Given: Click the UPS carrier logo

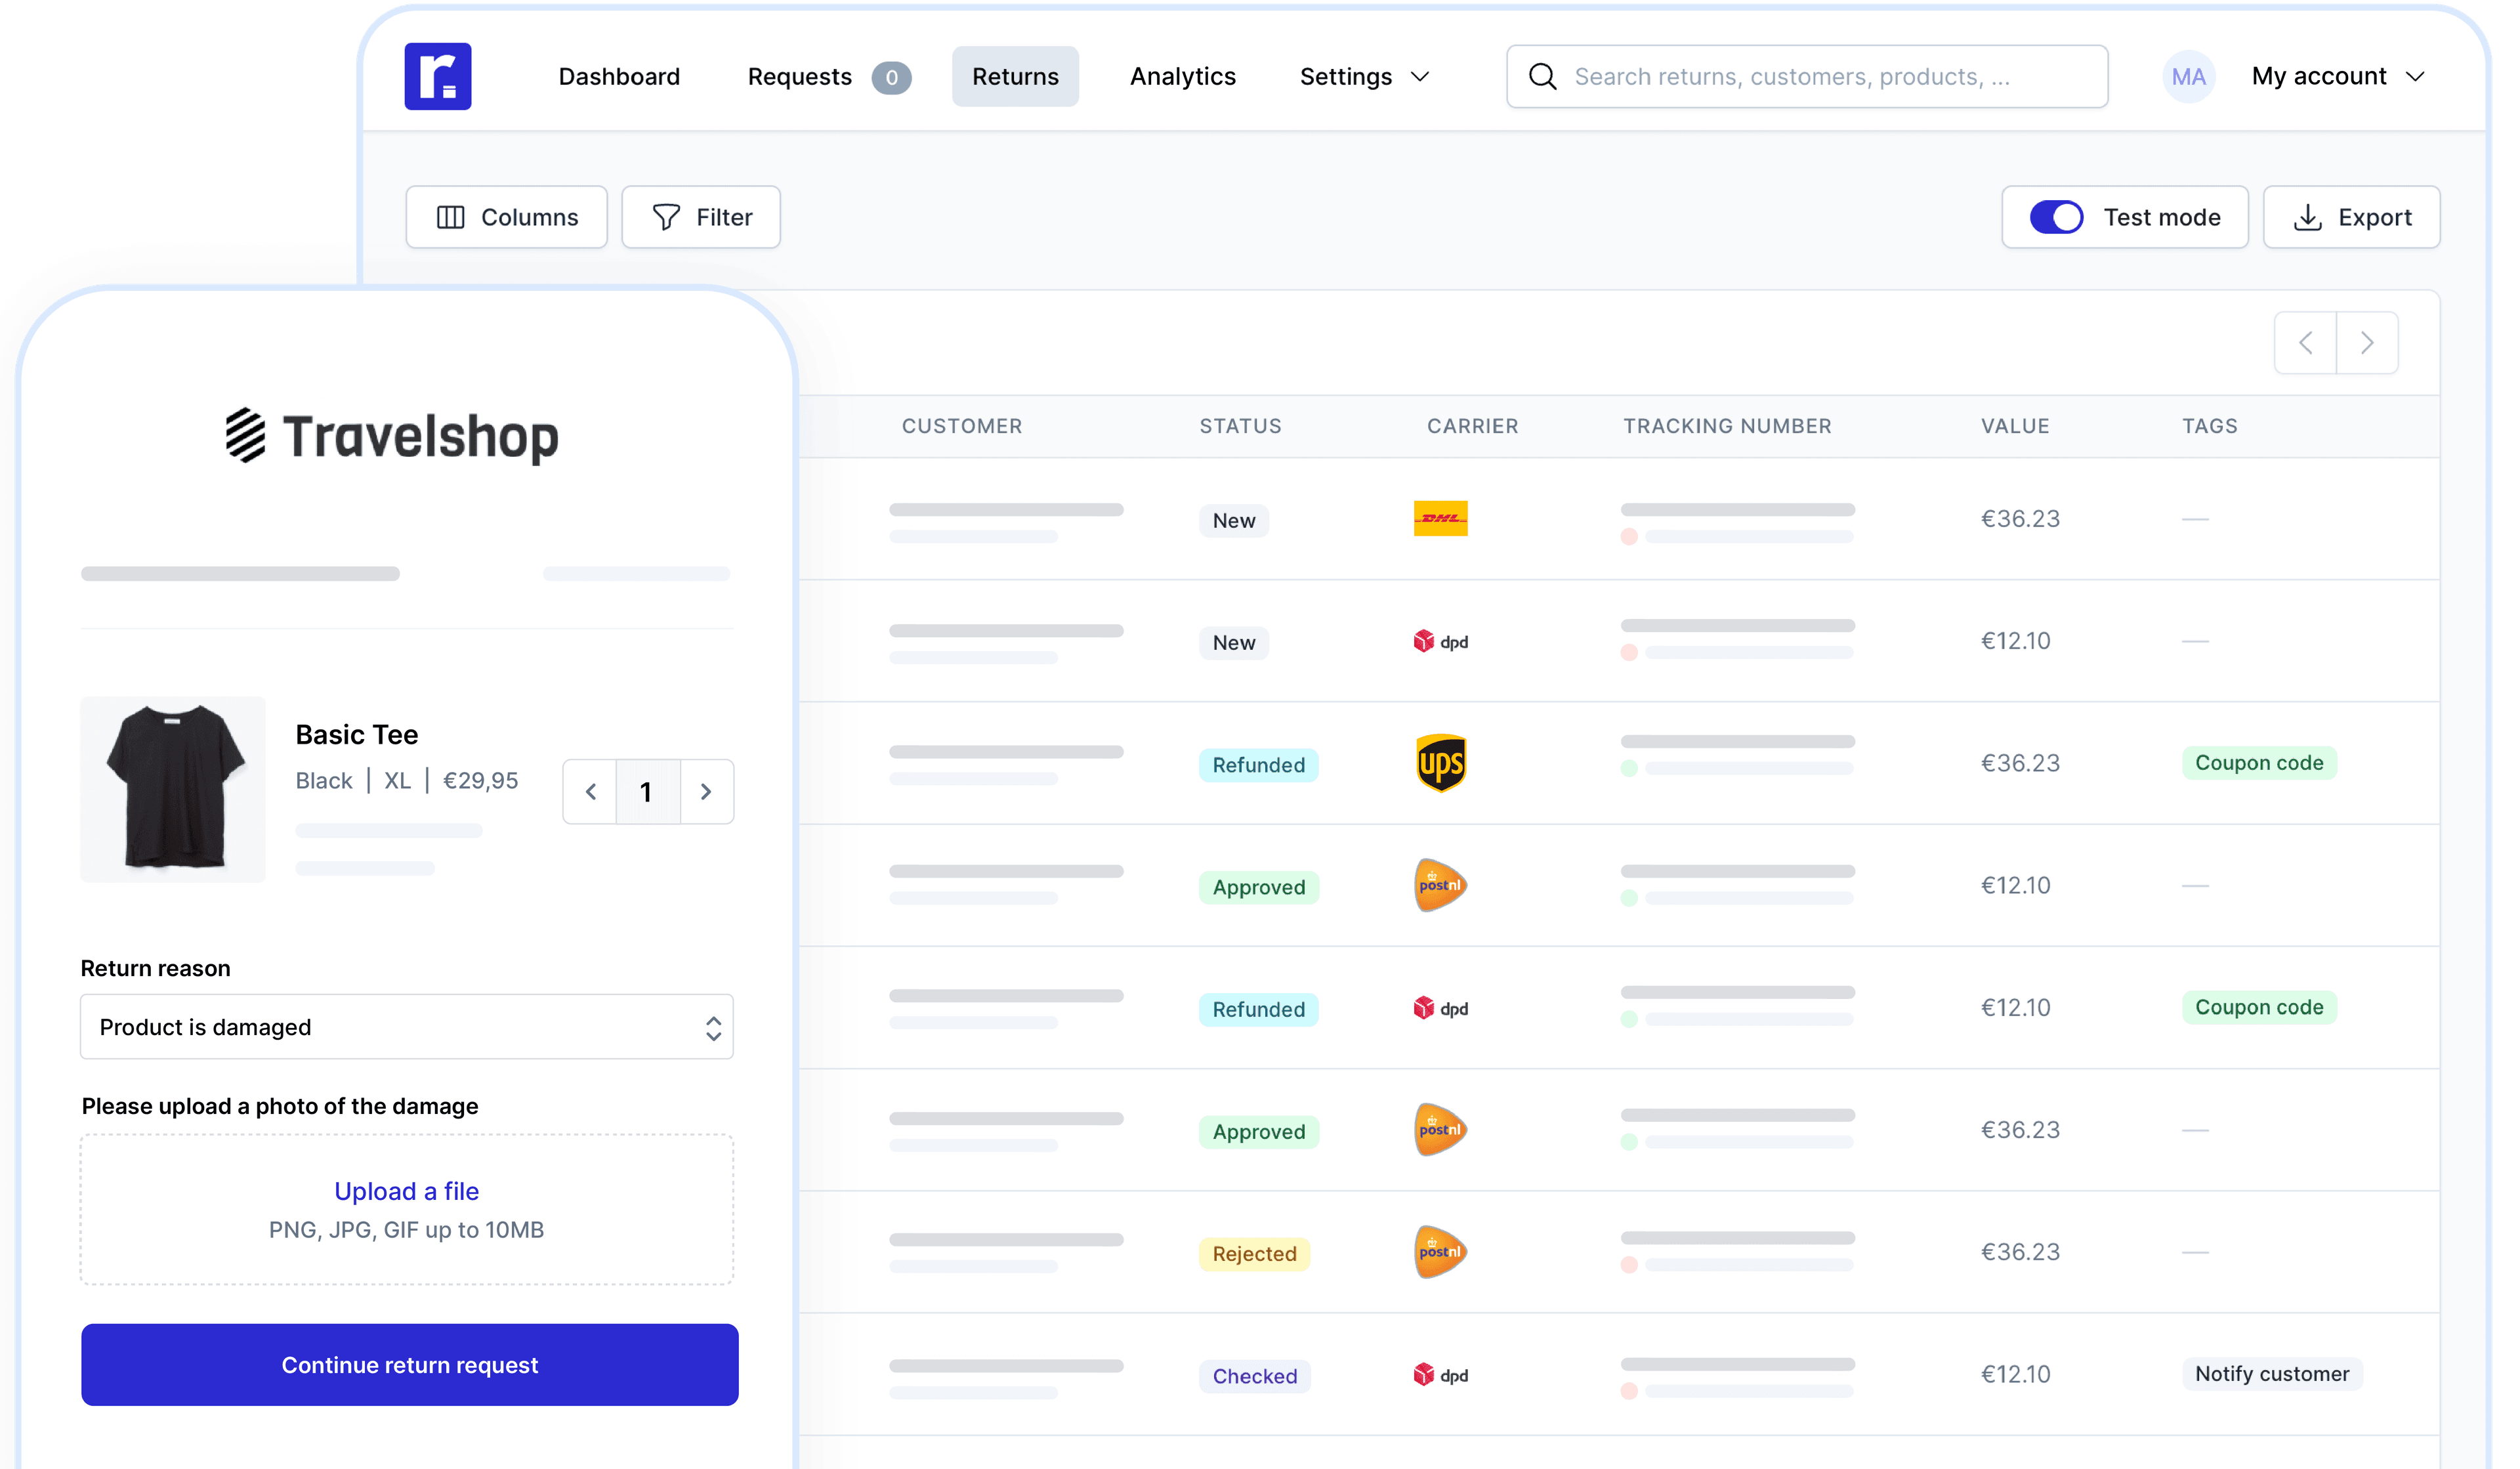Looking at the screenshot, I should coord(1440,763).
